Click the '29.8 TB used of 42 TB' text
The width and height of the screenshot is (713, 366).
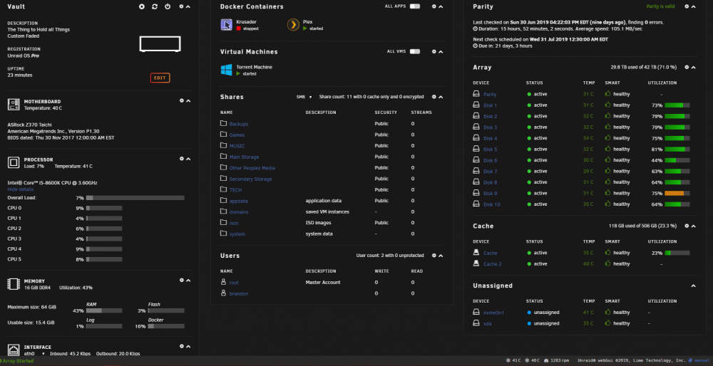coord(643,67)
